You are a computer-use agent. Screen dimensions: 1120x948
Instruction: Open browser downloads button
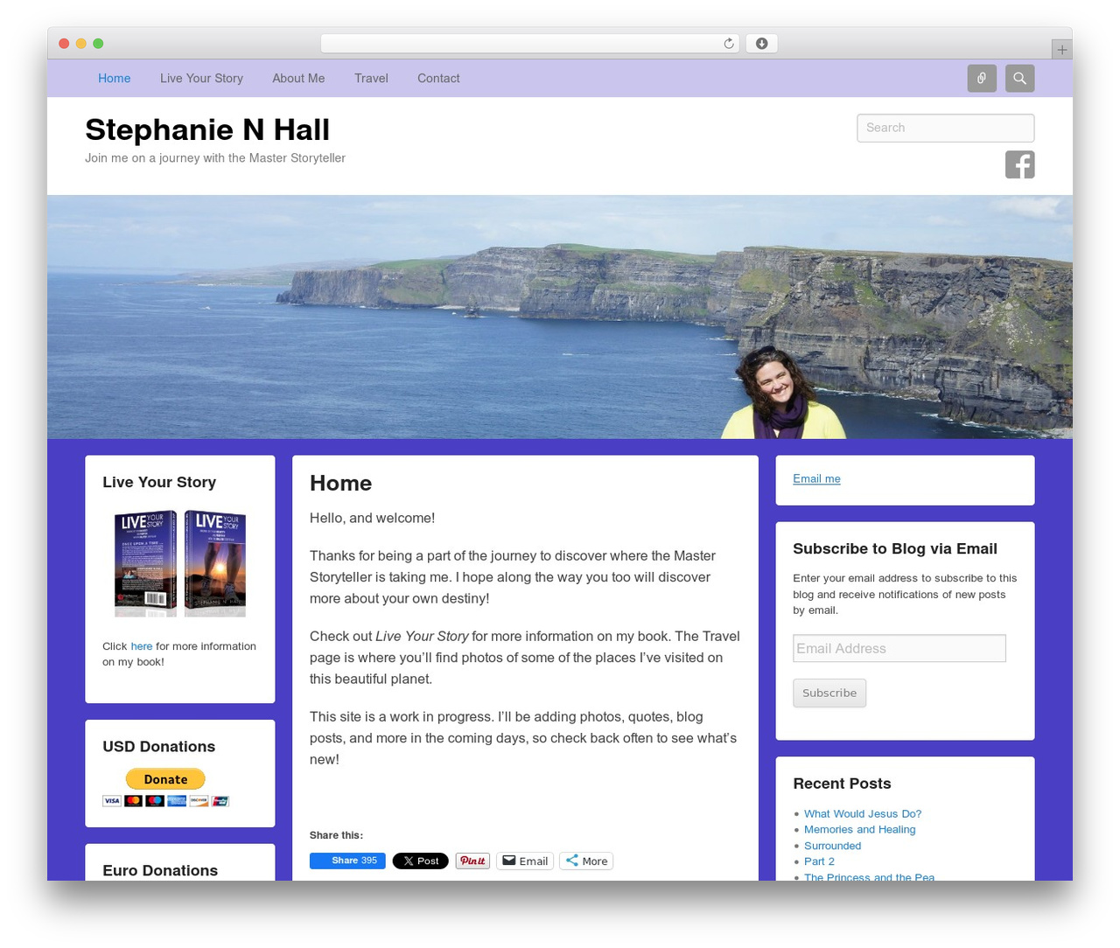pyautogui.click(x=761, y=44)
